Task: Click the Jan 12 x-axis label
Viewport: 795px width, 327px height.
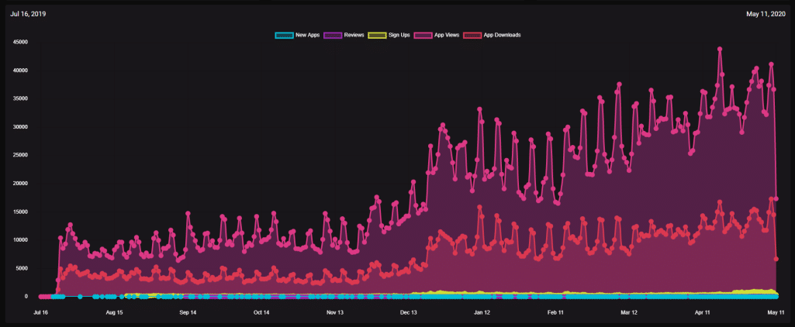Action: [x=482, y=312]
